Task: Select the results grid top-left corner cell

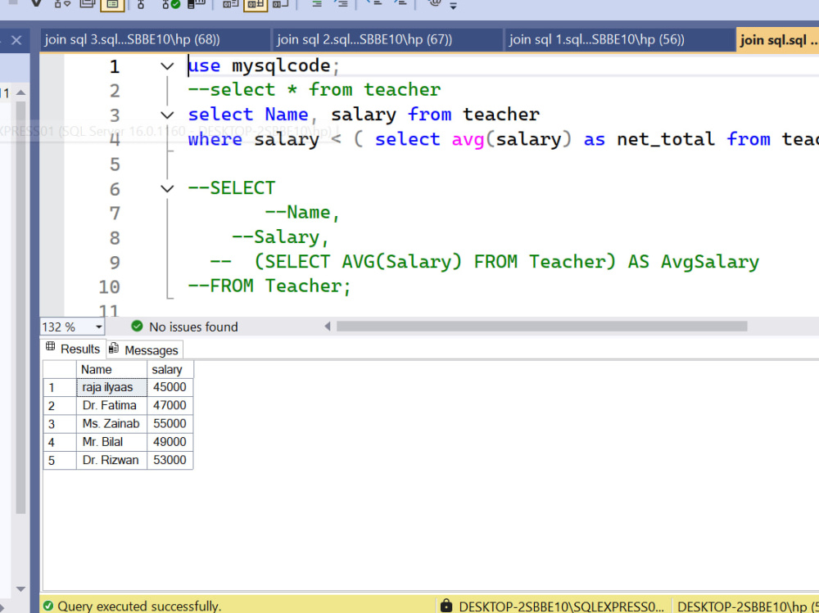Action: [60, 369]
